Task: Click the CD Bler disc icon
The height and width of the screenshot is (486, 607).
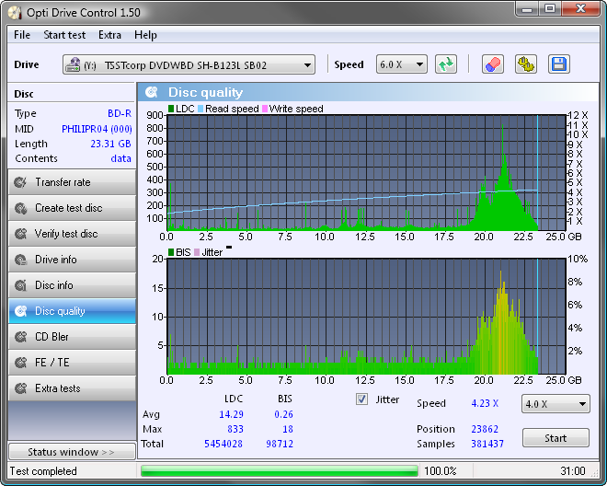Action: (x=20, y=337)
